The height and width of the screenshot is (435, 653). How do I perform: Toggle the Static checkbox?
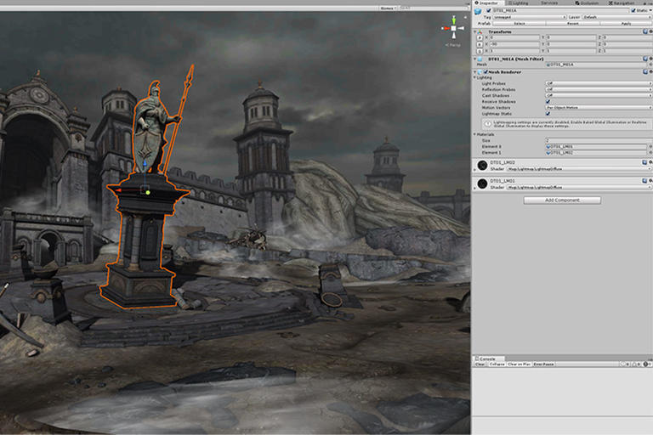coord(633,10)
